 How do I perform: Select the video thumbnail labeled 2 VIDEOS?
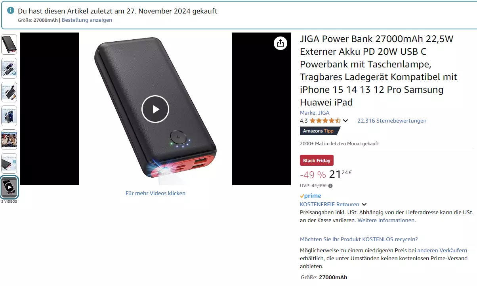click(x=9, y=187)
